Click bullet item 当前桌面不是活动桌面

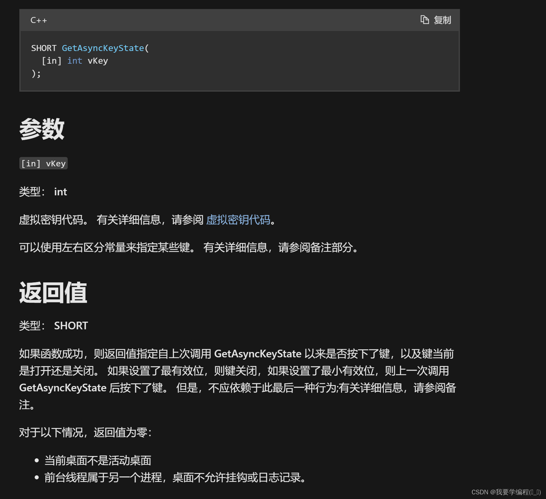[98, 460]
